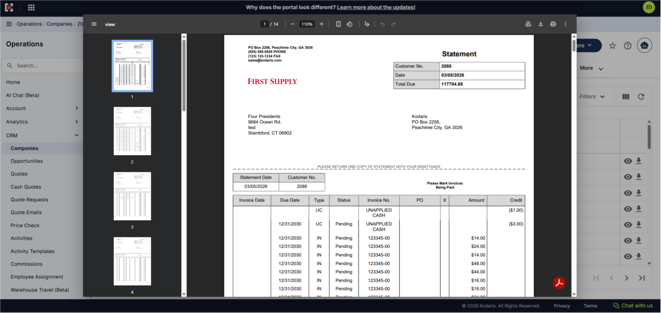Screen dimensions: 661x313
Task: Click the documents table scrollbar
Action: tap(649, 136)
